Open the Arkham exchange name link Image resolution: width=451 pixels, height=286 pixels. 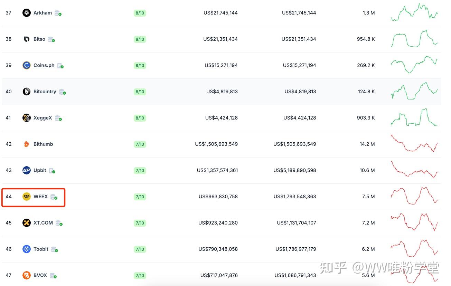(43, 13)
